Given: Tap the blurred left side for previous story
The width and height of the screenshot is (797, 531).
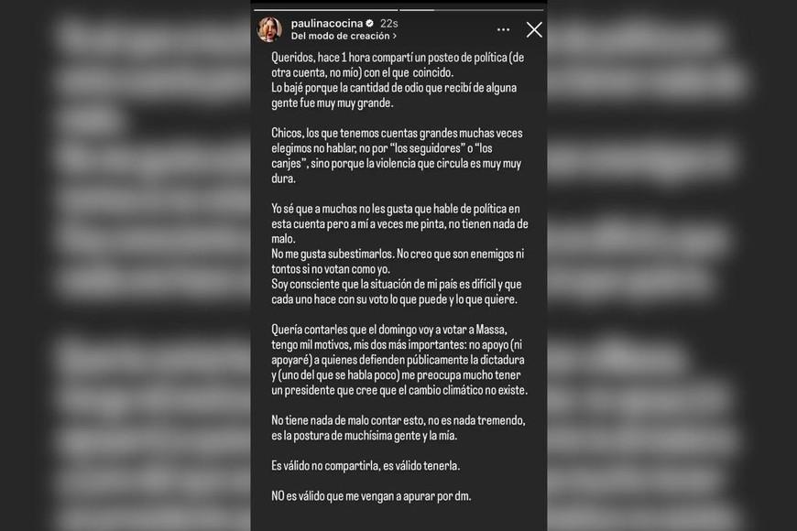Looking at the screenshot, I should click(125, 265).
